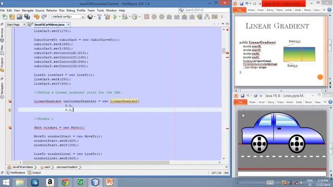Open View tab in Lines.pptx window
Viewport: 333px width, 187px height.
(x=317, y=102)
